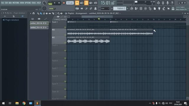
Task: Toggle playlist snap magnet icon
Action: (x=34, y=14)
